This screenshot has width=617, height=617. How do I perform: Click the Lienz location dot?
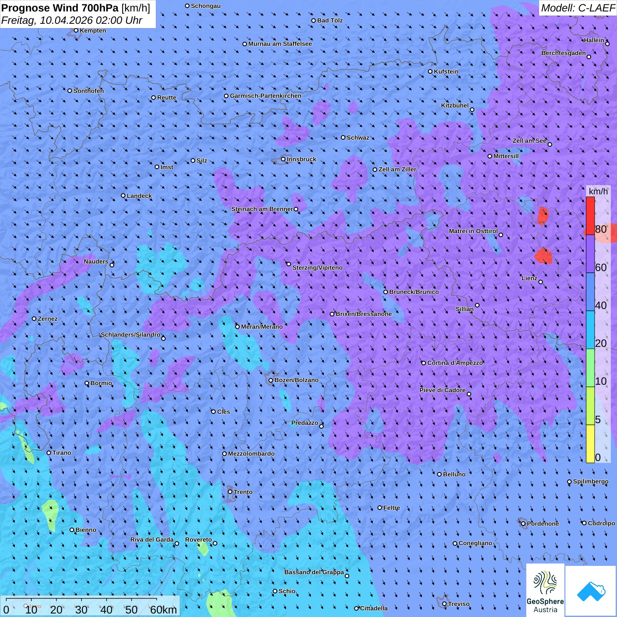click(x=541, y=282)
